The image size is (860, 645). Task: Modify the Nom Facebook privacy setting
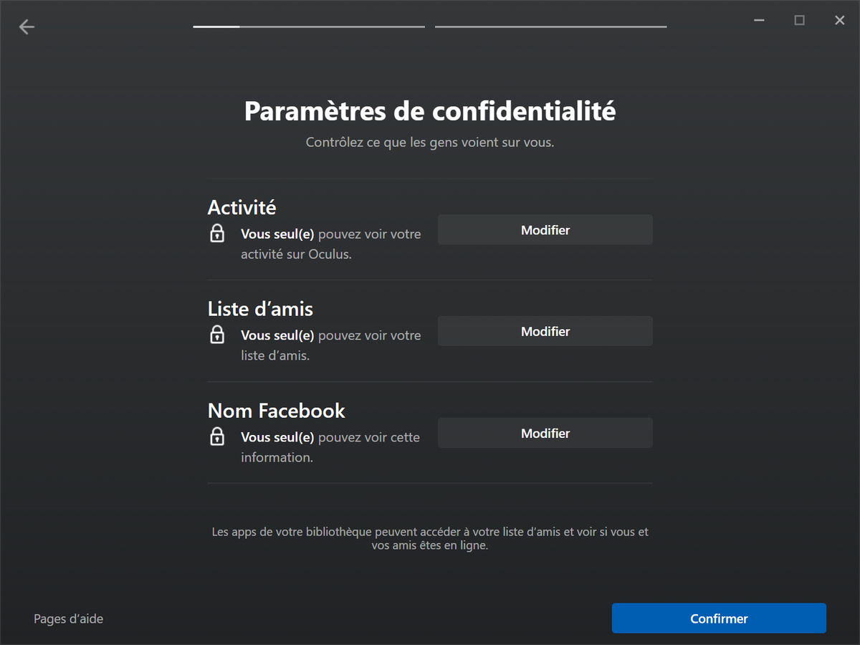(545, 433)
